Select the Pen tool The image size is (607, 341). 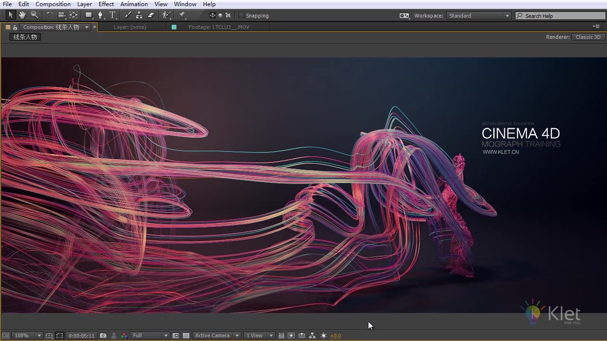pyautogui.click(x=101, y=15)
